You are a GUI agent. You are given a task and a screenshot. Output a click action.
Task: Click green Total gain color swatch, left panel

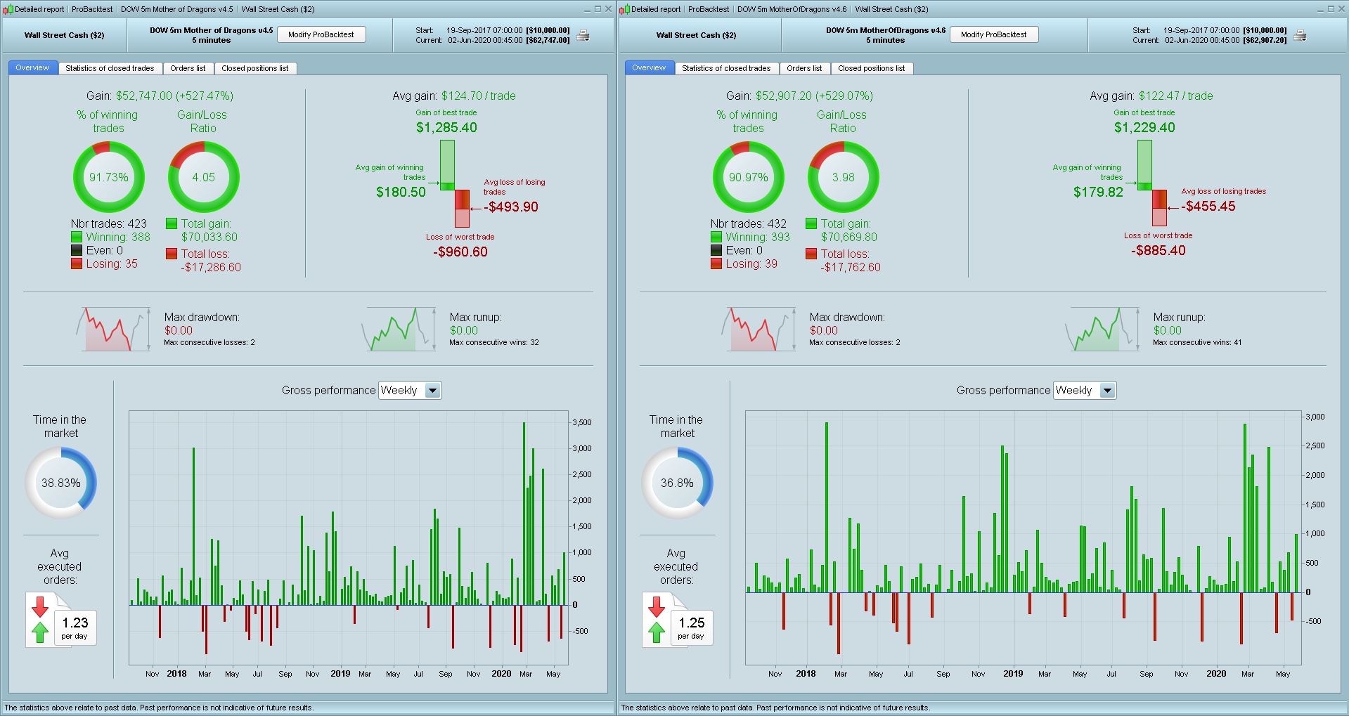click(x=172, y=223)
